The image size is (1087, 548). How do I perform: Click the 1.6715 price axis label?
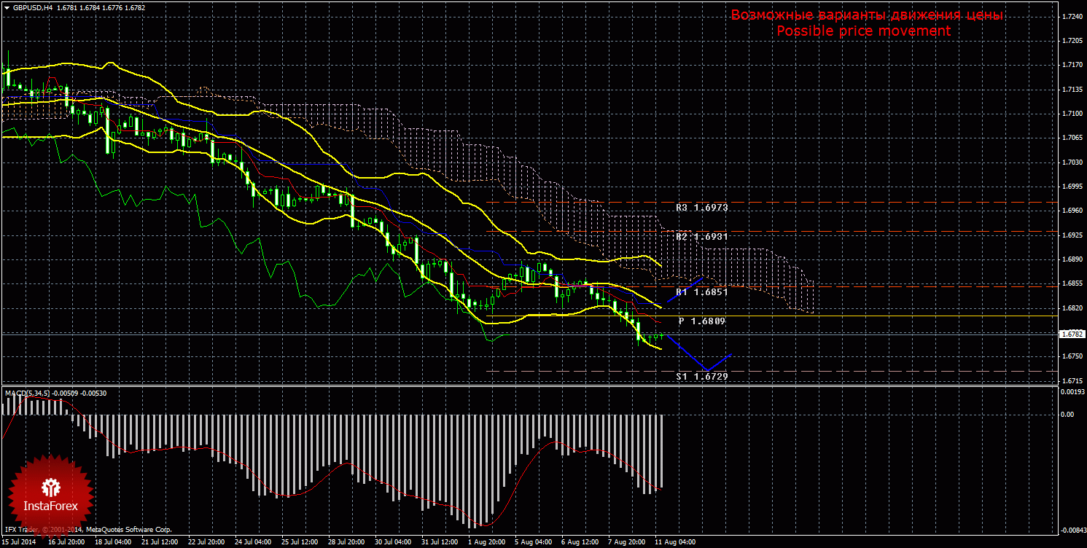(1071, 380)
